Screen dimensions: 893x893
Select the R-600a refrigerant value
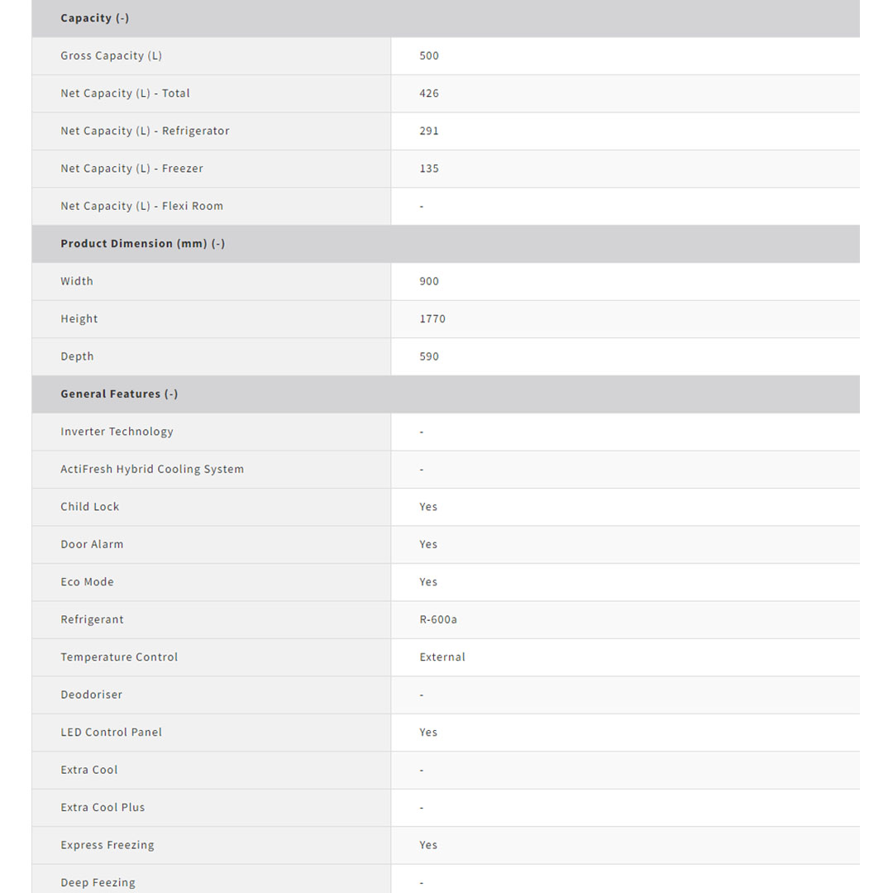click(x=438, y=620)
